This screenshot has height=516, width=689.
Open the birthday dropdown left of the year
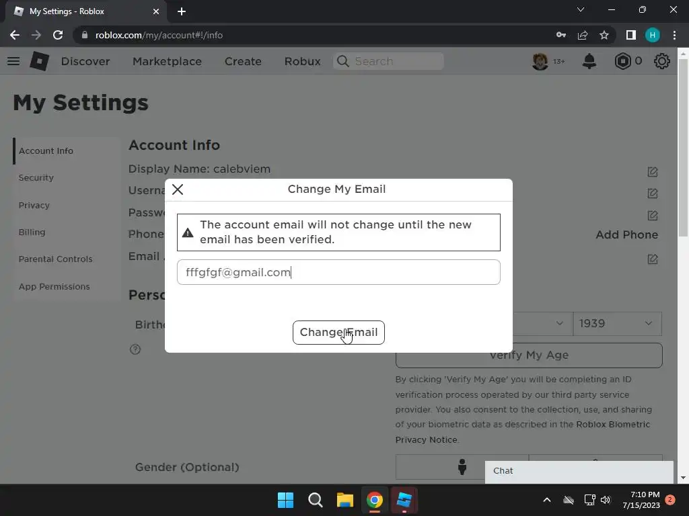[542, 324]
